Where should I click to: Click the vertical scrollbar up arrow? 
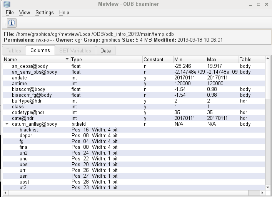tap(268, 59)
